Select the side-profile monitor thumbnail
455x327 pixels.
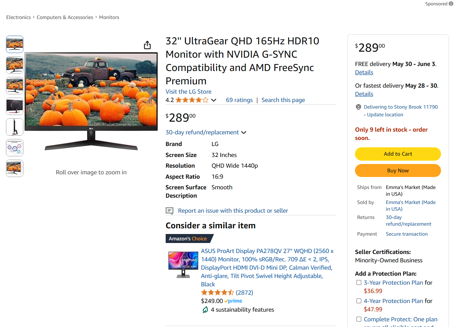pos(15,127)
